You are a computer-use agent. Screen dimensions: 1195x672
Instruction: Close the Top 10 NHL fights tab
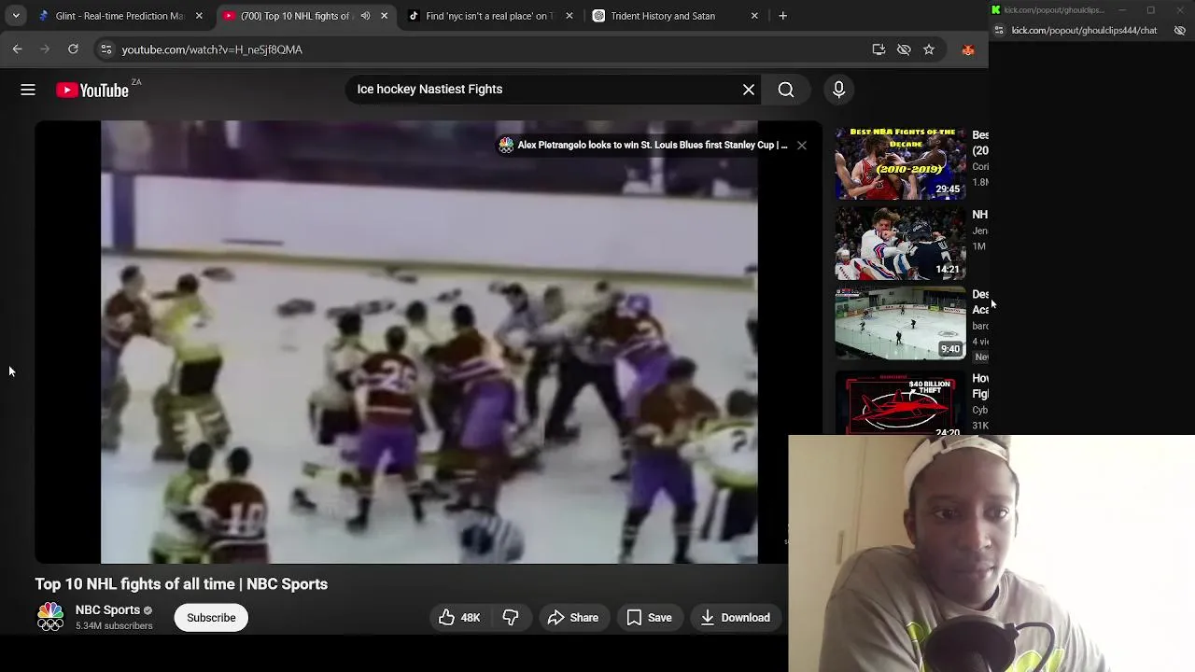point(384,16)
